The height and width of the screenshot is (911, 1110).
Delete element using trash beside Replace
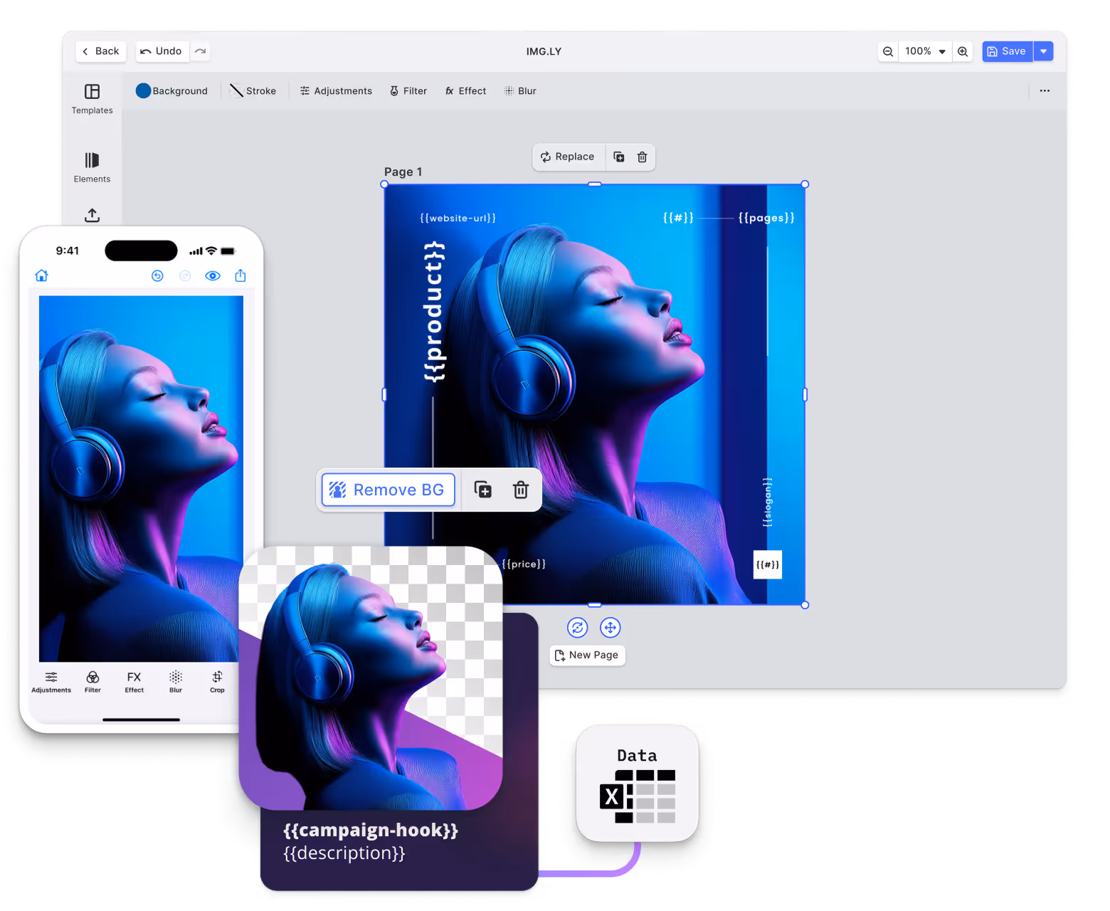click(642, 157)
